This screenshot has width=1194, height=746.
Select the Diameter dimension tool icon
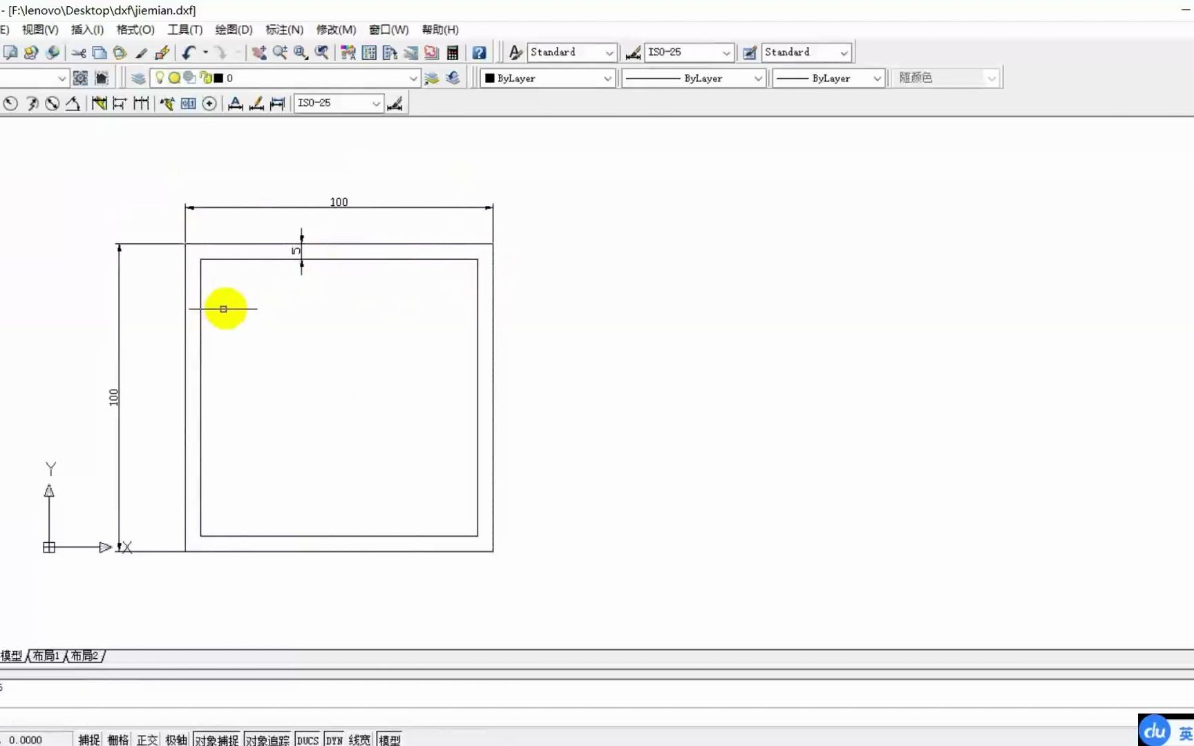(52, 104)
